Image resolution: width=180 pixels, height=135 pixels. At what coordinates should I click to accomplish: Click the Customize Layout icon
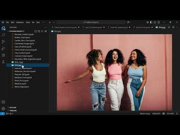coord(147,22)
